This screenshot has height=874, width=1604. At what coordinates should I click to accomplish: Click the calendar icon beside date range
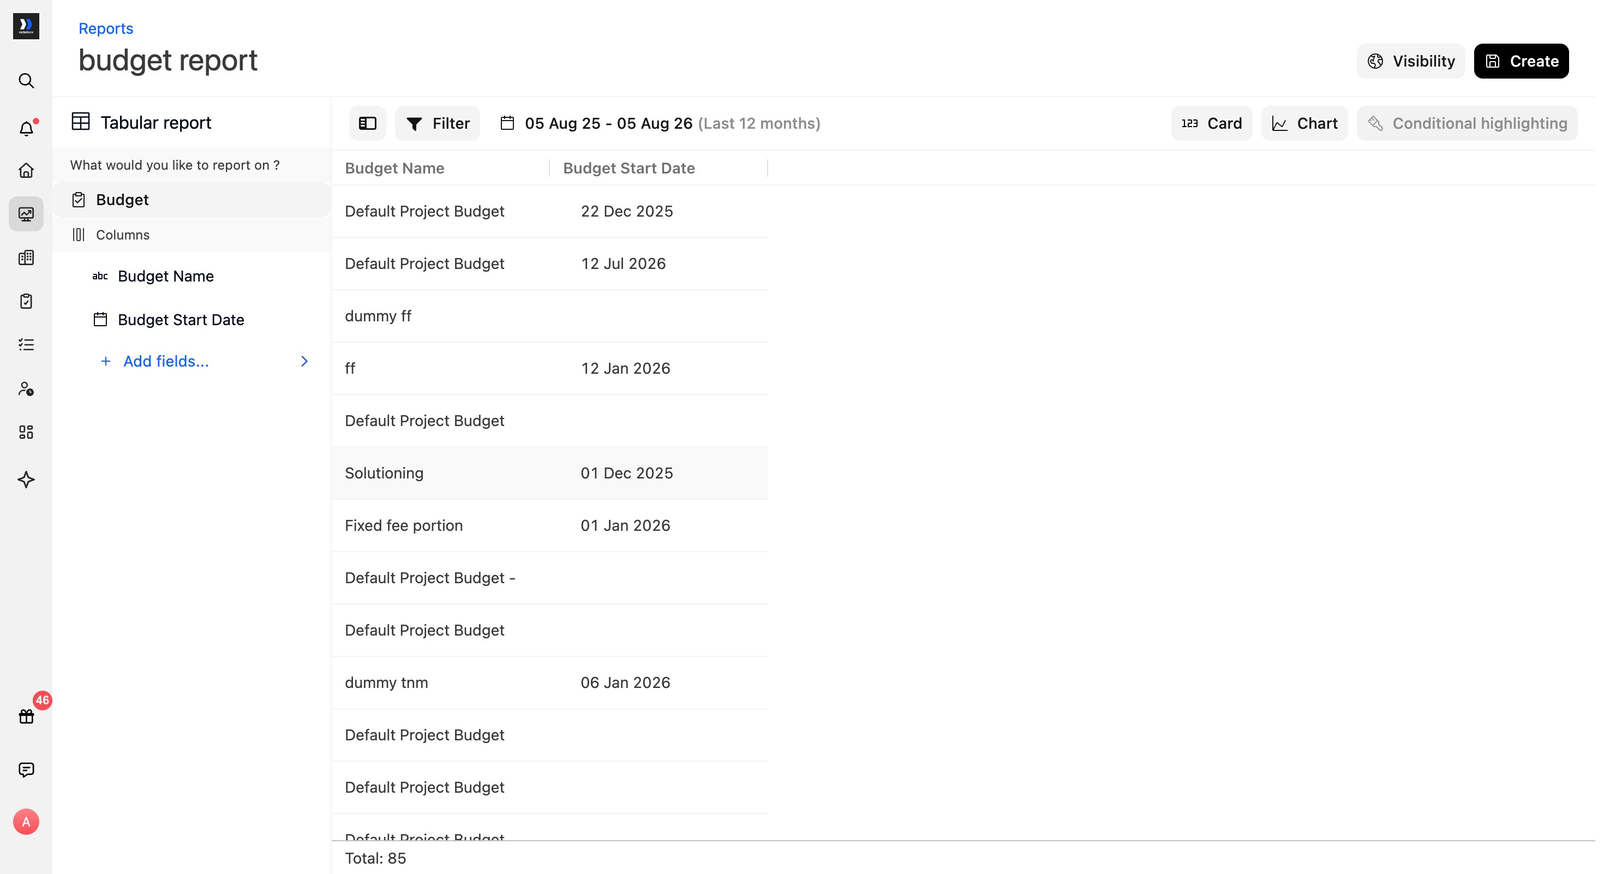507,123
